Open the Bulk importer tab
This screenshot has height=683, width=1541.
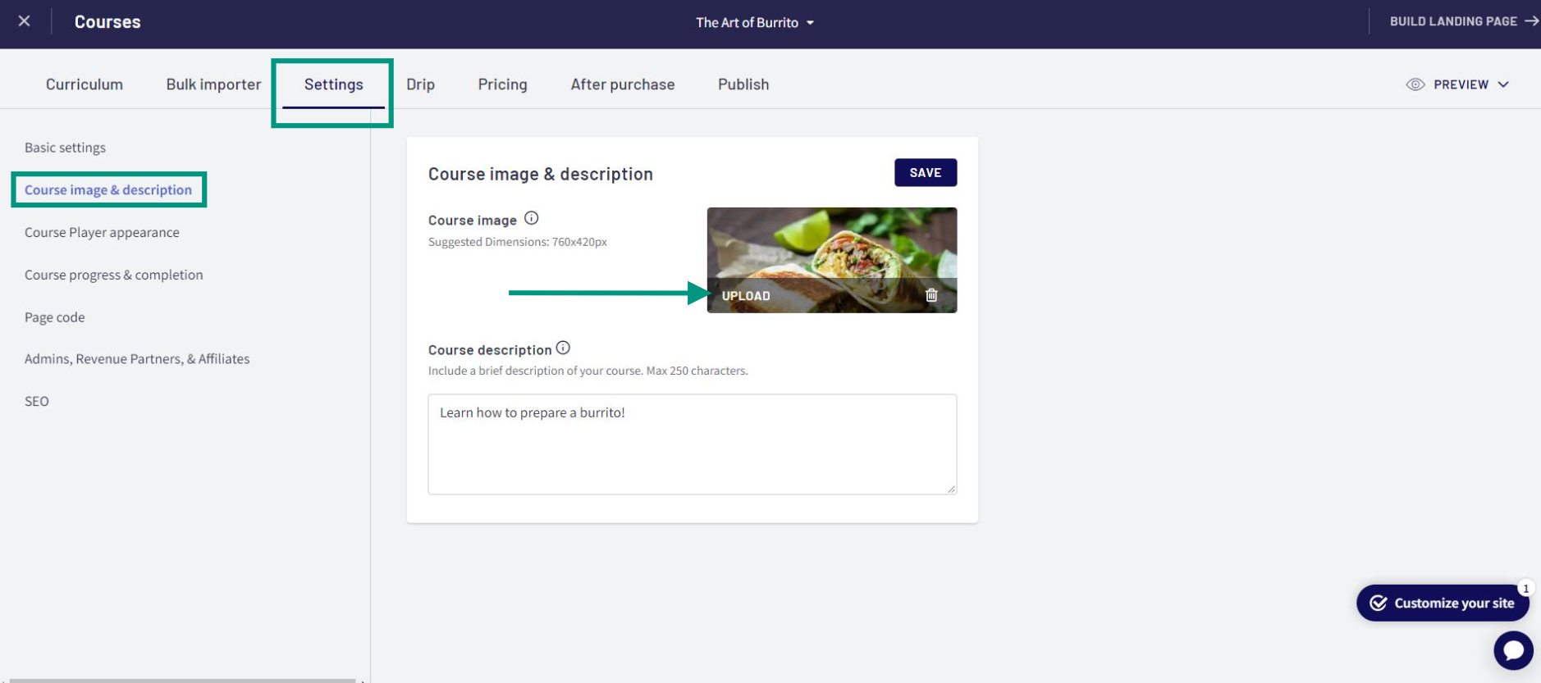click(x=213, y=84)
